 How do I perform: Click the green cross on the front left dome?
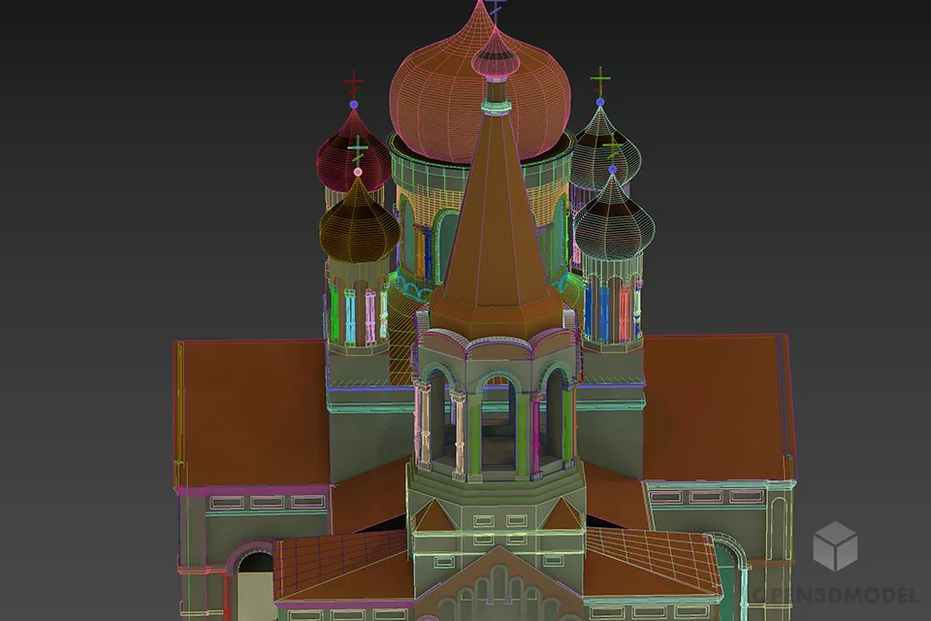pos(358,149)
